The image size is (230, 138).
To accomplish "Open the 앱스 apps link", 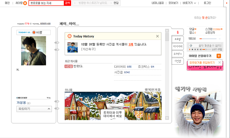I will 192,32.
